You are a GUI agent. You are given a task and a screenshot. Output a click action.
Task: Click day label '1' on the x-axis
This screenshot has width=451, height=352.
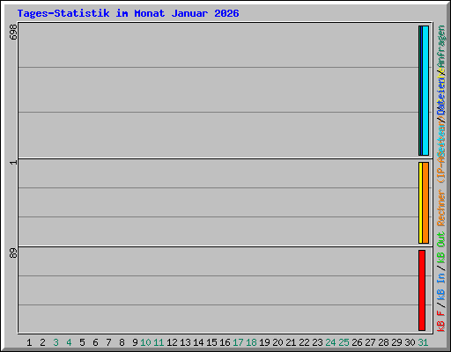[29, 342]
